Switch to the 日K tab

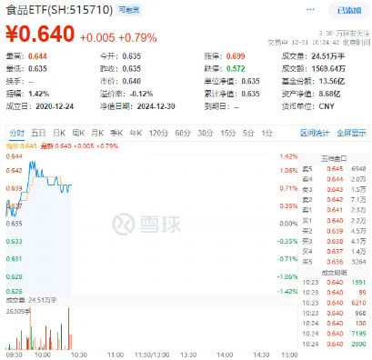59,133
